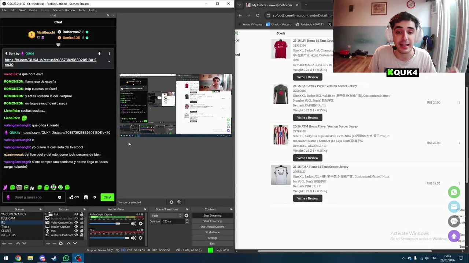The height and width of the screenshot is (263, 469).
Task: Toggle lock on Display Capture source
Action: 82,227
